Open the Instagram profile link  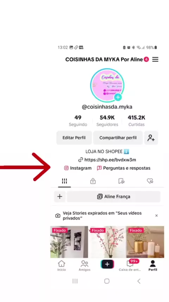click(78, 168)
